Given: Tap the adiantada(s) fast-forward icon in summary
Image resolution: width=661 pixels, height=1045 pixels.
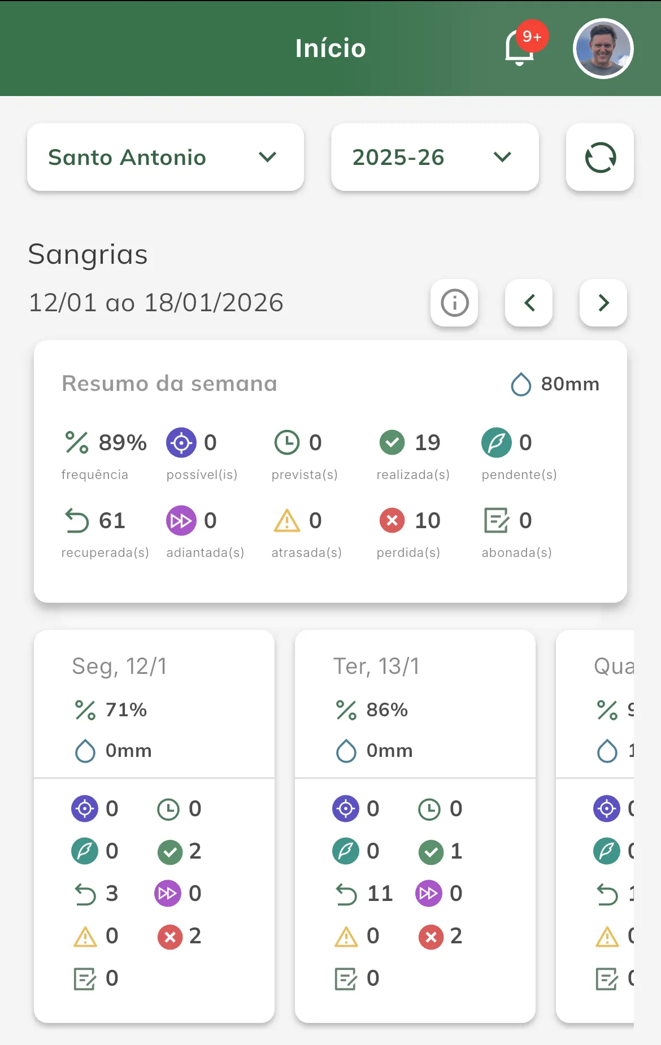Looking at the screenshot, I should pos(181,520).
